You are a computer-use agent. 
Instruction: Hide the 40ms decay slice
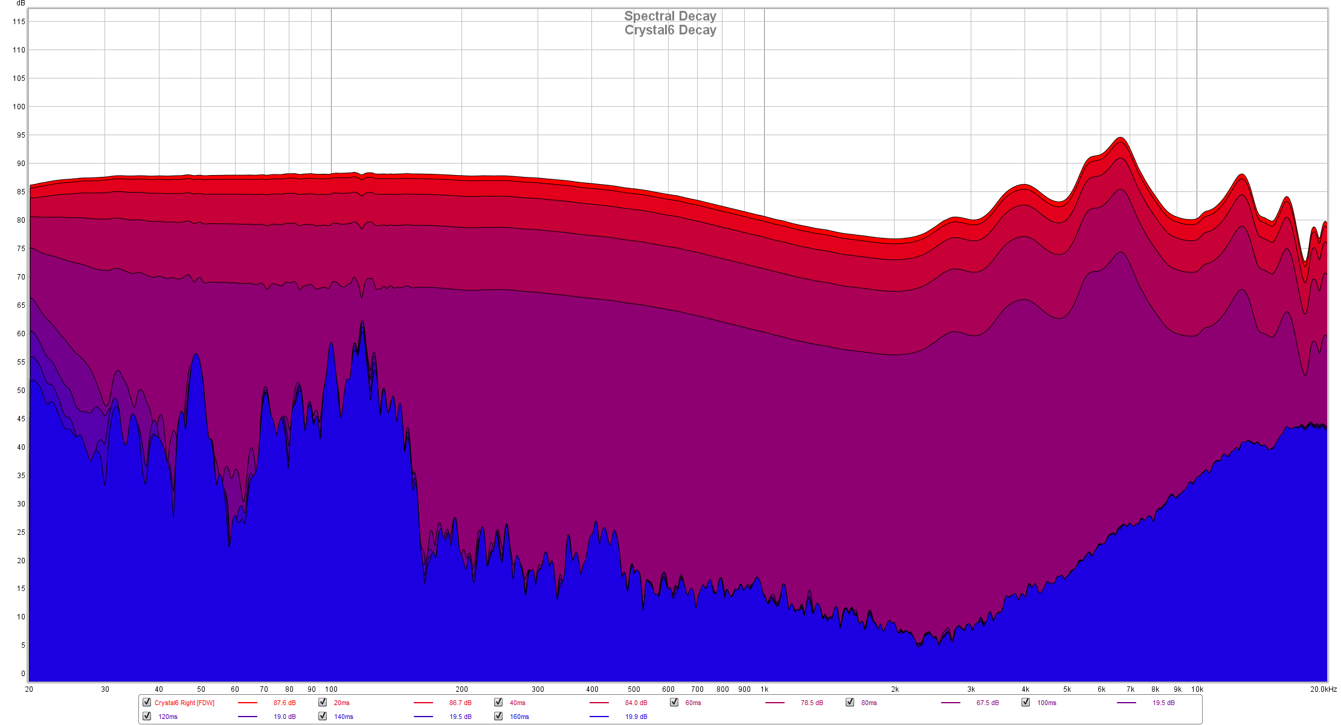click(x=498, y=702)
